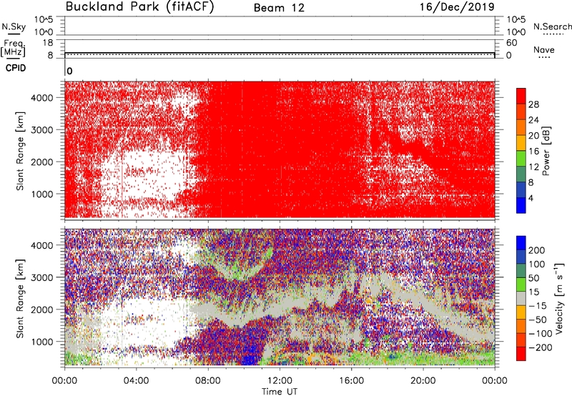The width and height of the screenshot is (572, 396).
Task: Click '4000' tick on the velocity panel
Action: coord(42,245)
